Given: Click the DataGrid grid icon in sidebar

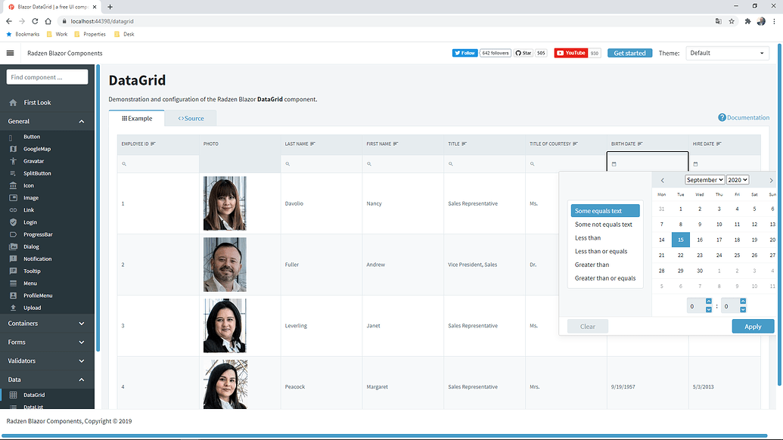Looking at the screenshot, I should (13, 395).
